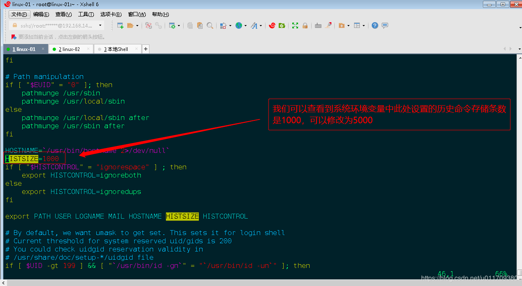Click the folder-plus Session Manager icon
Viewport: 522px width, 286px height.
coord(341,25)
